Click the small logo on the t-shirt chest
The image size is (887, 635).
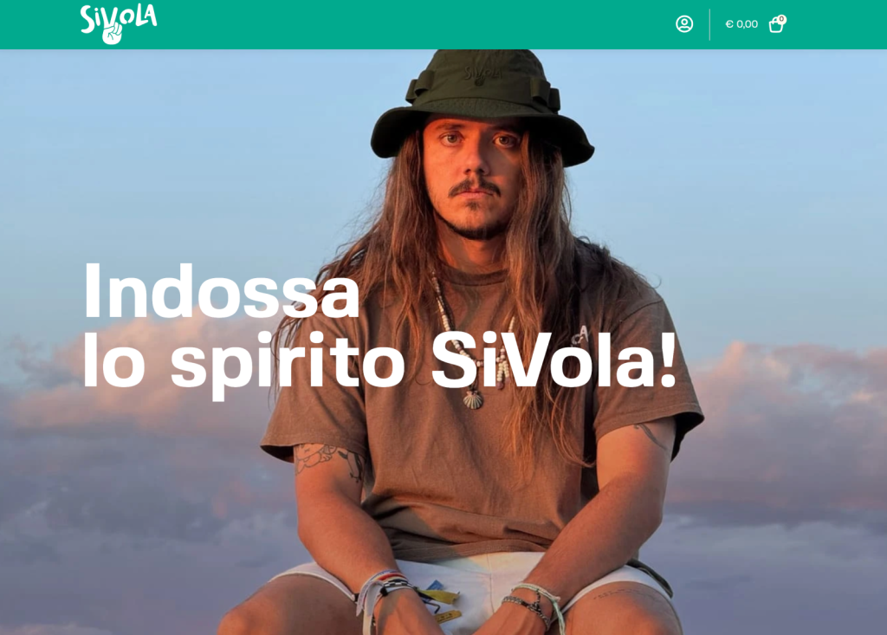[x=580, y=335]
